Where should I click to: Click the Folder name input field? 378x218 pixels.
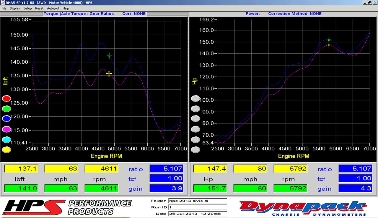(x=198, y=201)
